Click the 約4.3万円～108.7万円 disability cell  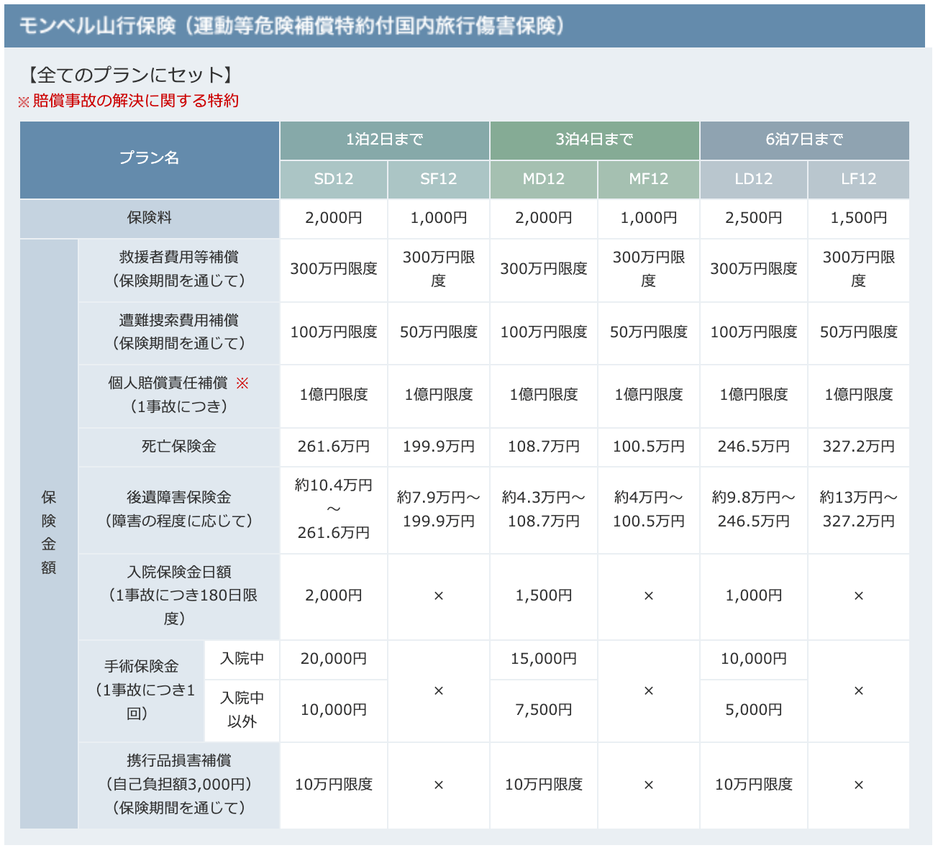pyautogui.click(x=544, y=510)
